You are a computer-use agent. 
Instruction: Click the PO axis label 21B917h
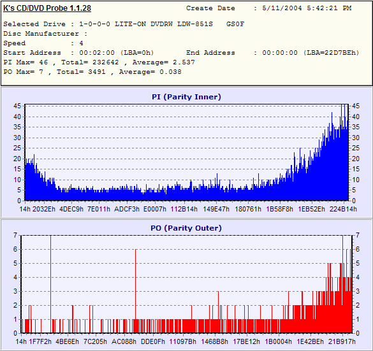point(342,341)
